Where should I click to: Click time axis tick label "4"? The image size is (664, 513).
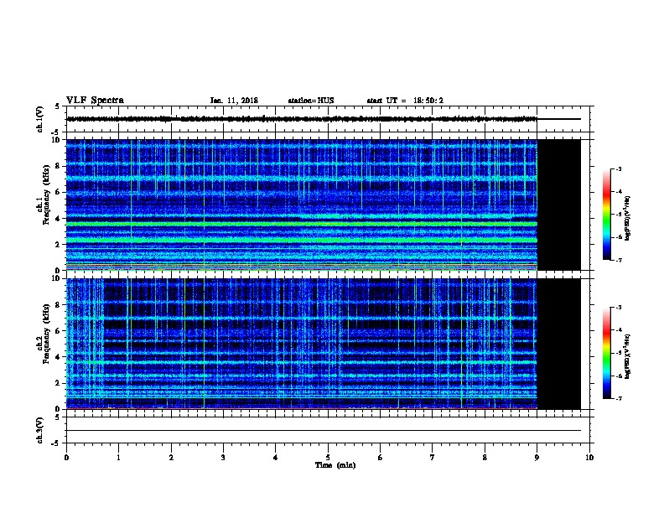(276, 458)
